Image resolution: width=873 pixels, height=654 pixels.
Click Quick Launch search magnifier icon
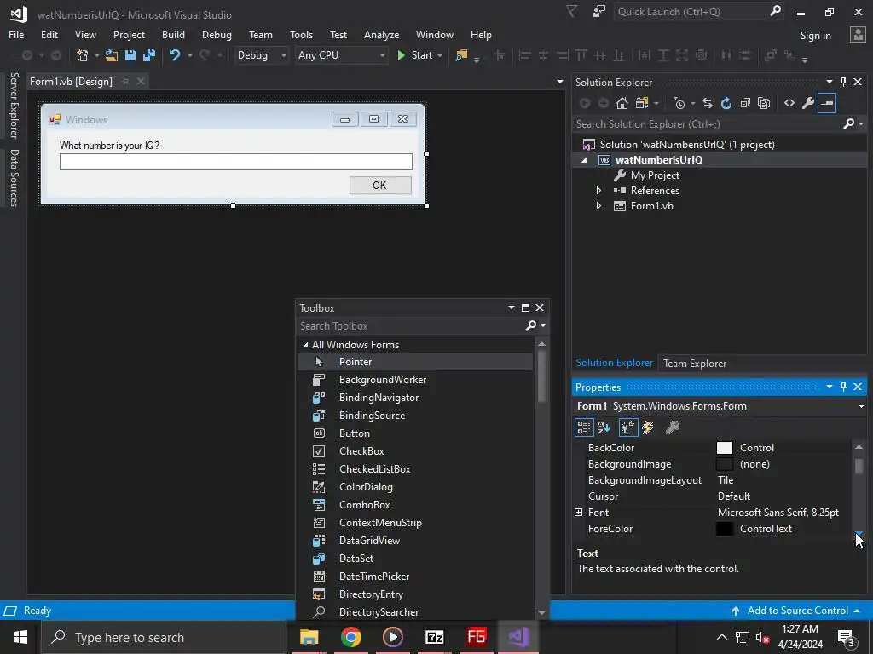(x=775, y=11)
